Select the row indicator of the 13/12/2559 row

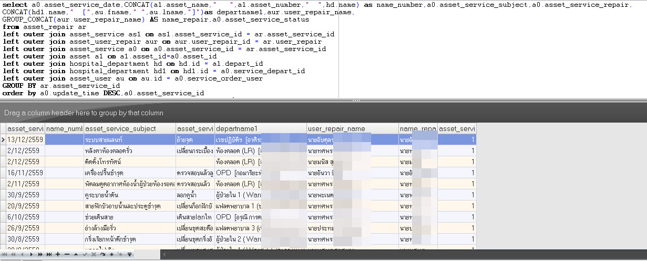(x=3, y=139)
